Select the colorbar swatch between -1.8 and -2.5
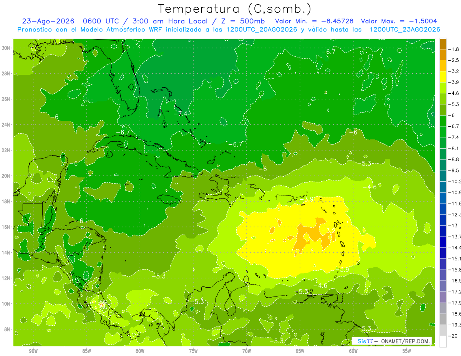Image resolution: width=461 pixels, height=356 pixels. (x=443, y=55)
